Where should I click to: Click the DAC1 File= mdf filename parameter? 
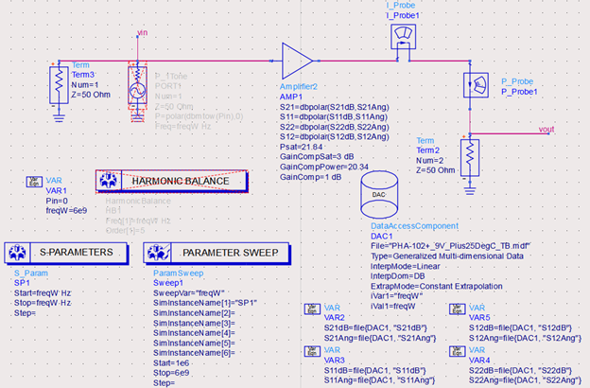(451, 246)
